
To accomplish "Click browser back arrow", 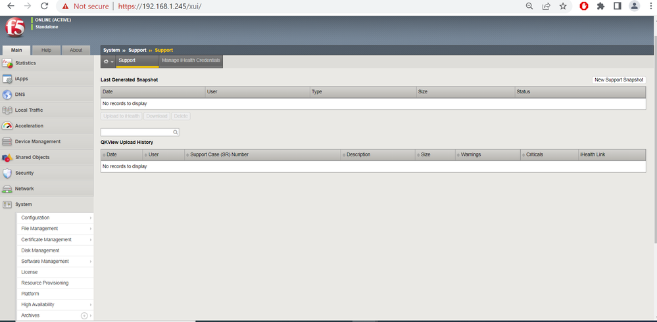I will pos(11,7).
